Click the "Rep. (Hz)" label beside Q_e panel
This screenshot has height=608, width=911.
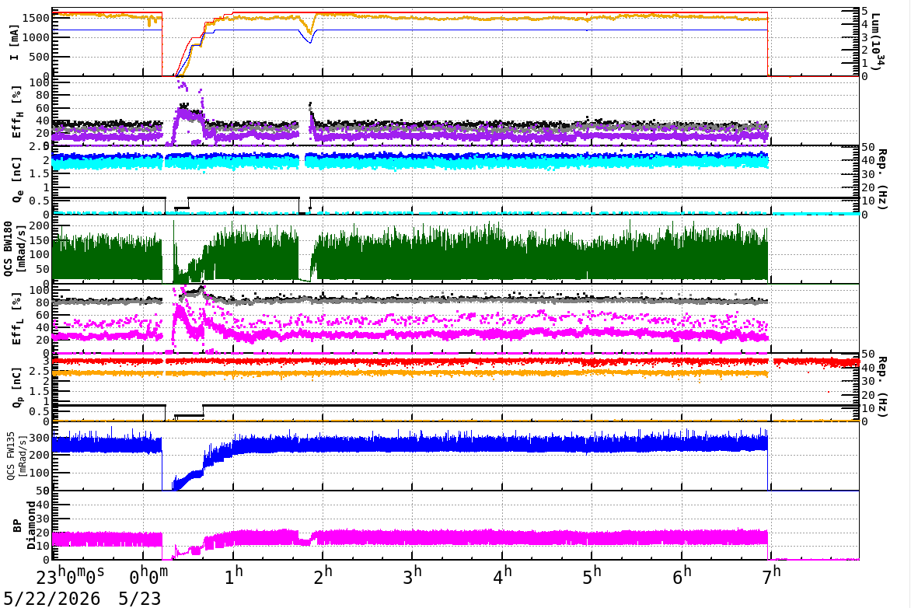881,180
